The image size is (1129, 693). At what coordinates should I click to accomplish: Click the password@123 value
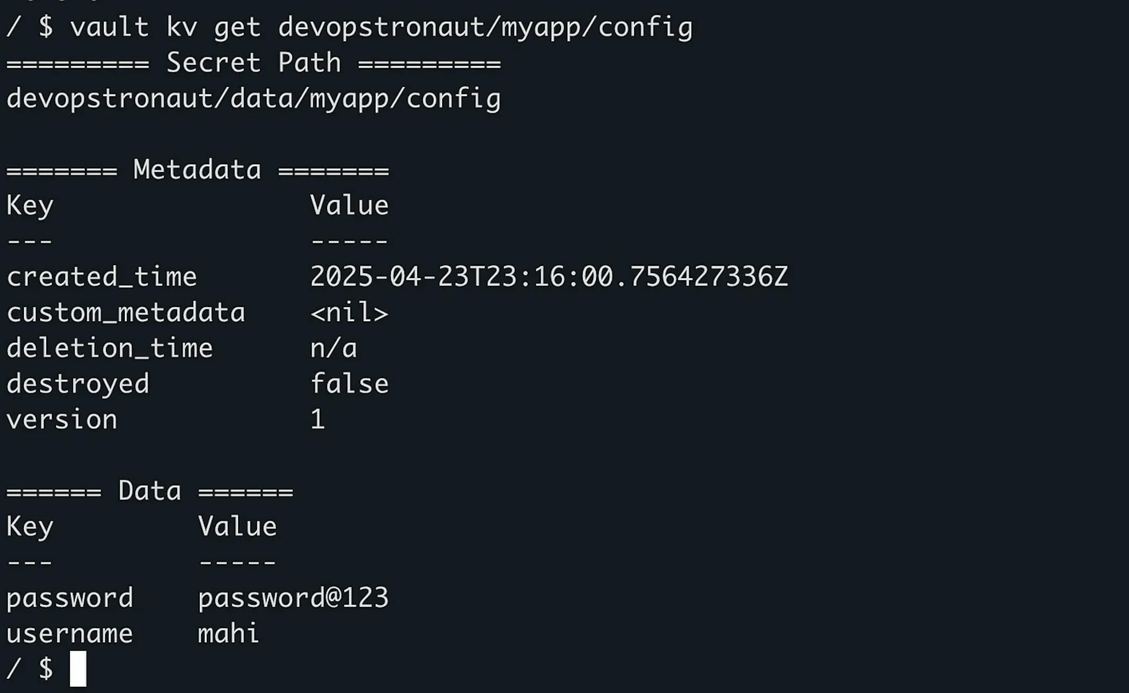pos(293,598)
